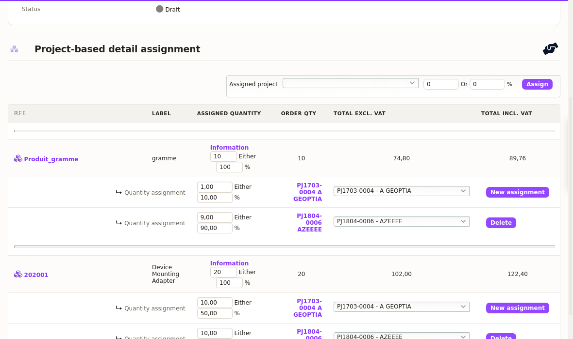The width and height of the screenshot is (573, 339).
Task: Focus Produit_gramme quantity field showing 10
Action: [223, 156]
